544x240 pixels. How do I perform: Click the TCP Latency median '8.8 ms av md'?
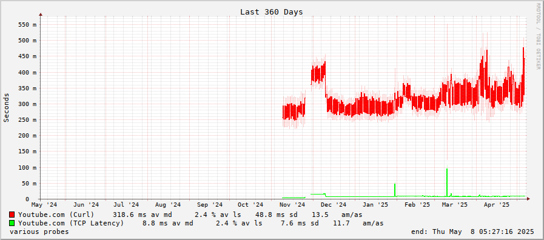(168, 223)
